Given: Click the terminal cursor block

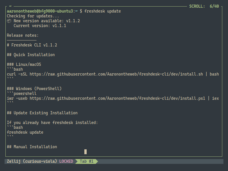Looking at the screenshot, I should pos(85,152).
